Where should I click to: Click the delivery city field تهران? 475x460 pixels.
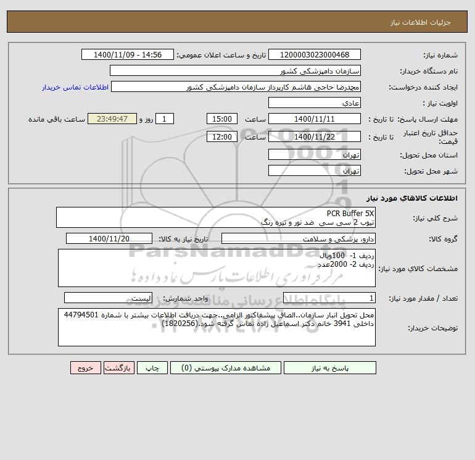pyautogui.click(x=315, y=170)
